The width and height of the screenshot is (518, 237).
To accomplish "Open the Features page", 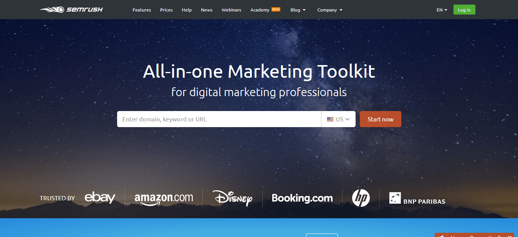I will 142,10.
